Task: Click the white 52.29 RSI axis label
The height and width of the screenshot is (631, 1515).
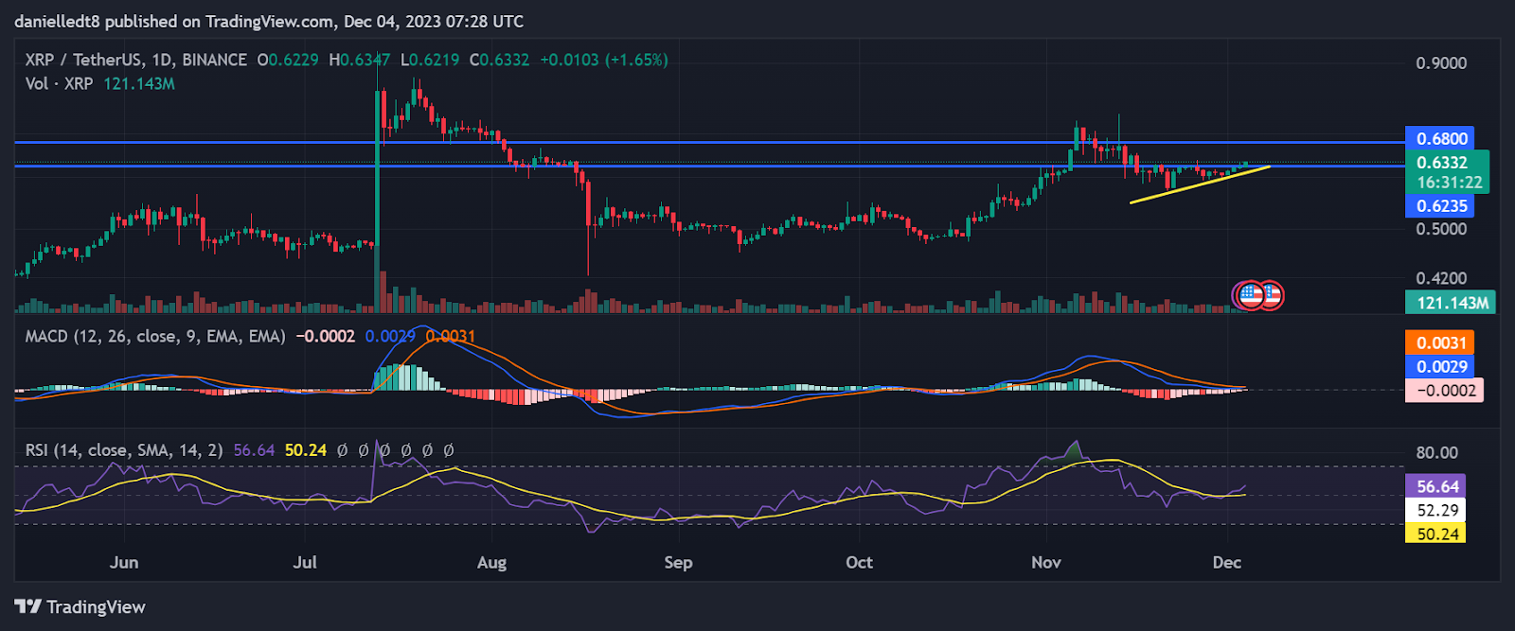Action: [x=1436, y=510]
